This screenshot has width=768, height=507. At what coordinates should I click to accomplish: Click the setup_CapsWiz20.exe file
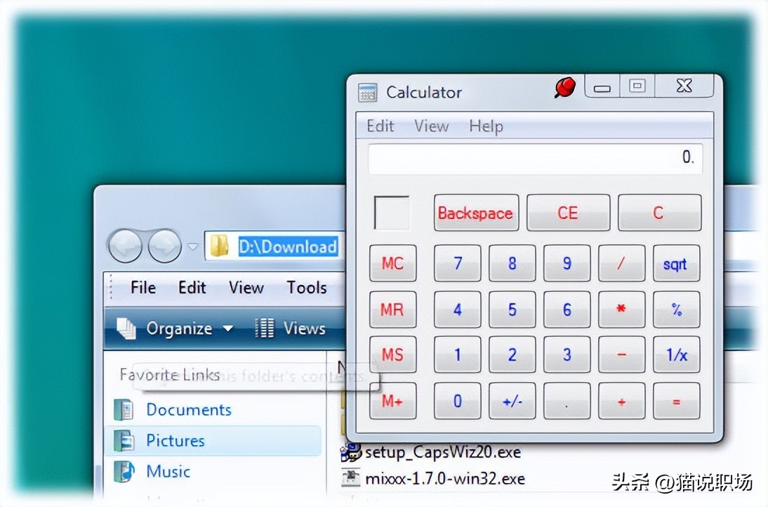(442, 452)
